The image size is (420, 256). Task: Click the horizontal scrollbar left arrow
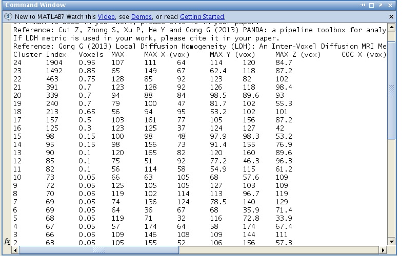tap(15, 250)
